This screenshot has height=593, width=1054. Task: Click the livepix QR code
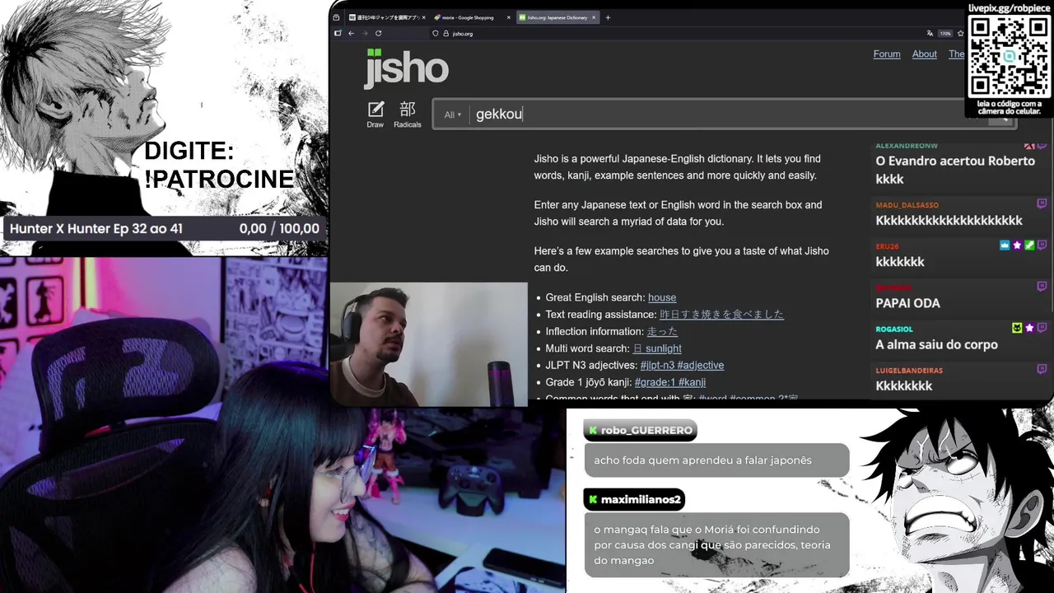pyautogui.click(x=1010, y=55)
